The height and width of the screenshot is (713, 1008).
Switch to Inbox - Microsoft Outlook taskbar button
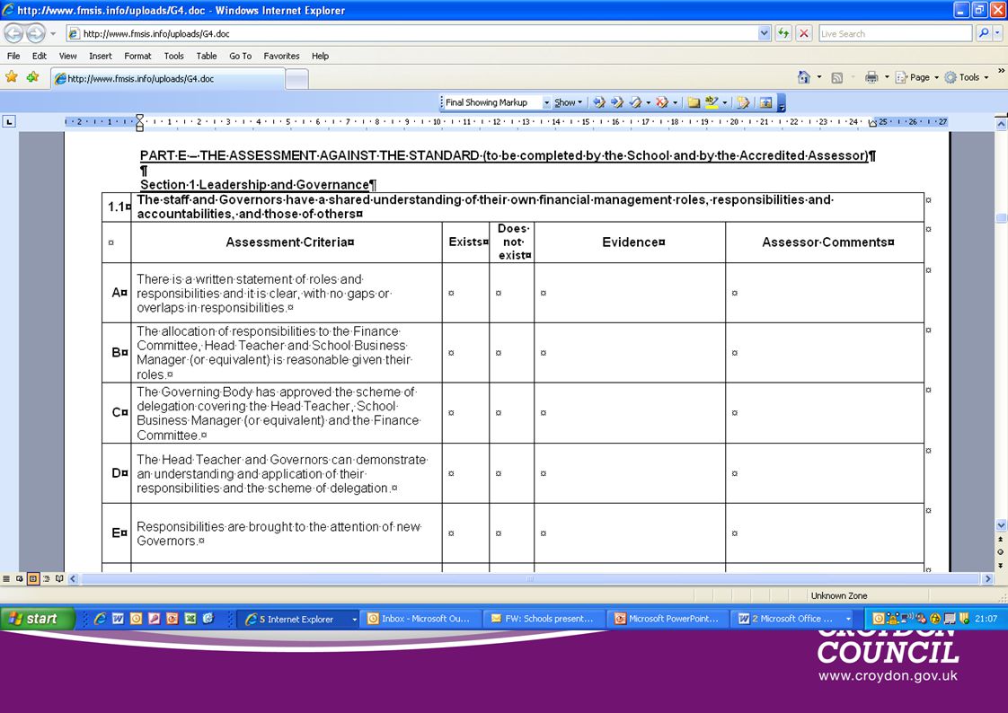click(420, 619)
